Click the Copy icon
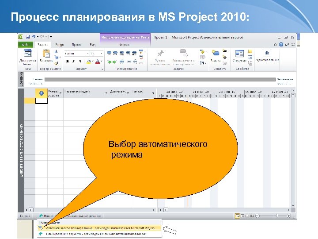The width and height of the screenshot is (318, 239). click(x=57, y=57)
